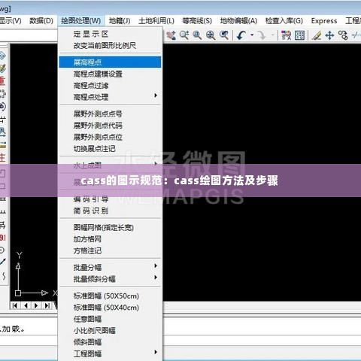Image resolution: width=361 pixels, height=361 pixels.
Task: Open the 数据(D) menu
Action: 41,21
